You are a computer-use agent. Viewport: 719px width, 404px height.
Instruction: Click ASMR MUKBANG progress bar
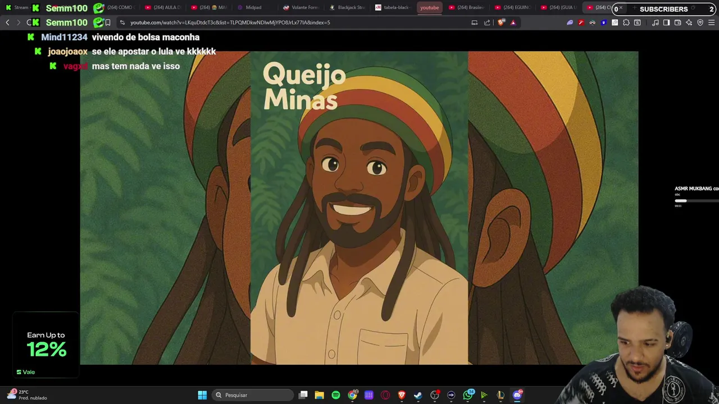tap(697, 200)
